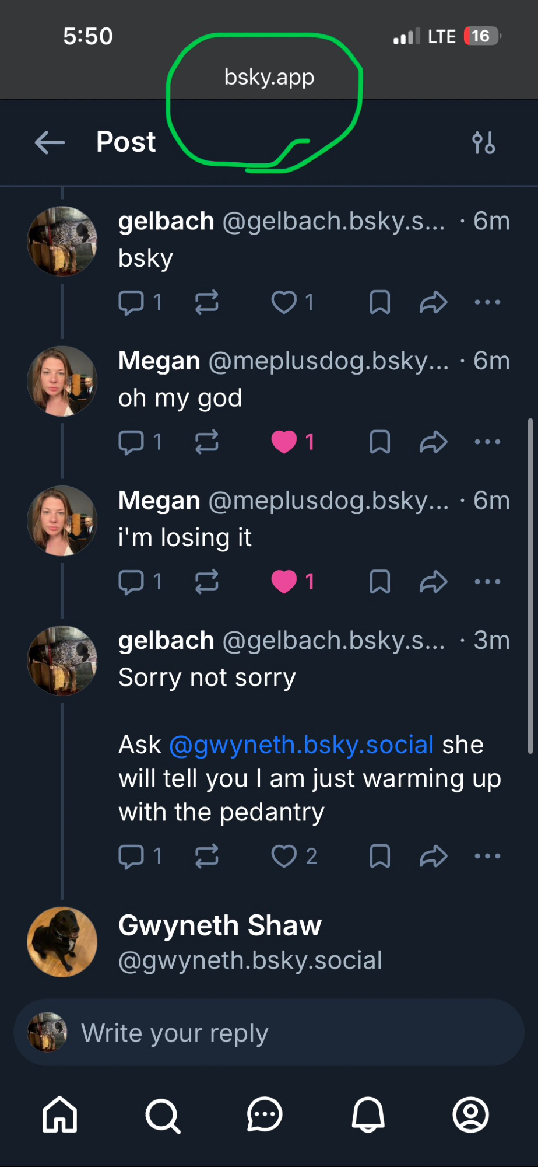The image size is (538, 1167).
Task: Go back using the arrow beside Post
Action: [x=50, y=142]
